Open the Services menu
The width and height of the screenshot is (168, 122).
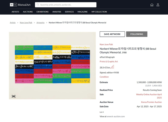69,12
